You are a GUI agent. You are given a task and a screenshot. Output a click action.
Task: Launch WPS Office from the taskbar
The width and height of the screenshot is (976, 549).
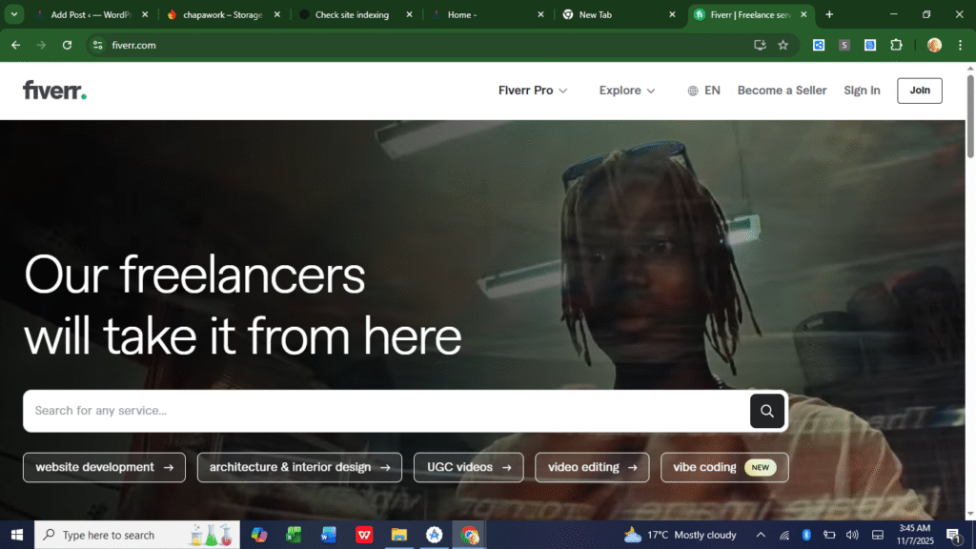pyautogui.click(x=364, y=535)
